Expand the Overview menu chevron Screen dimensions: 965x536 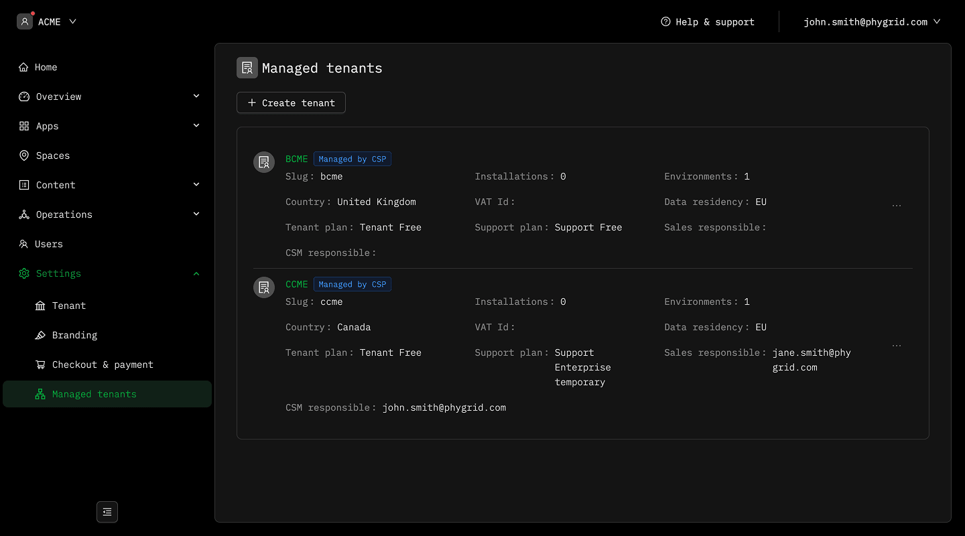point(196,96)
